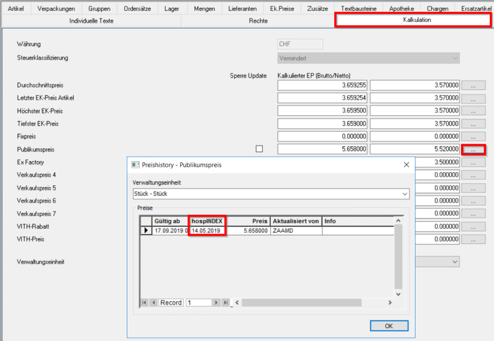Screen dimensions: 494x341
Task: Open the Individuelle Texte tab
Action: (92, 20)
